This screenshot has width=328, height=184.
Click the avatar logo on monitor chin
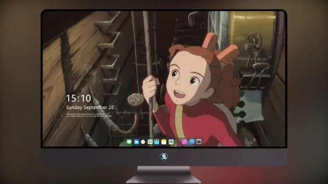pos(164,157)
